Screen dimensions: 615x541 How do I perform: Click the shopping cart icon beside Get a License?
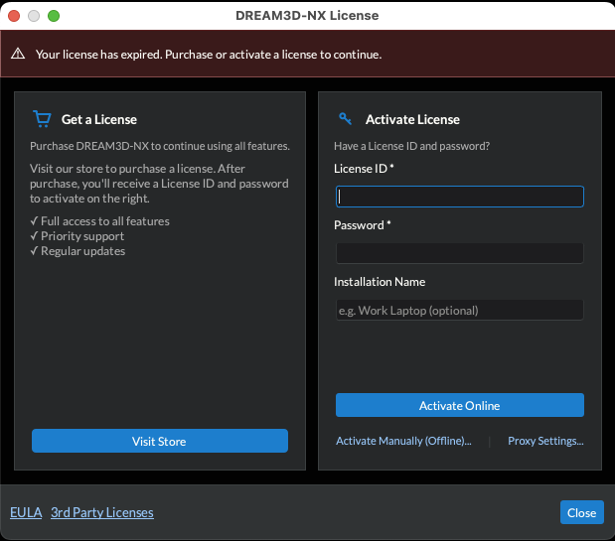pos(42,119)
